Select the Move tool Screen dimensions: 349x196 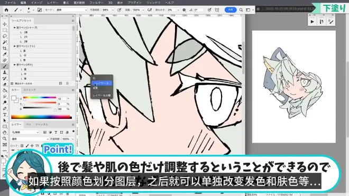coord(5,24)
